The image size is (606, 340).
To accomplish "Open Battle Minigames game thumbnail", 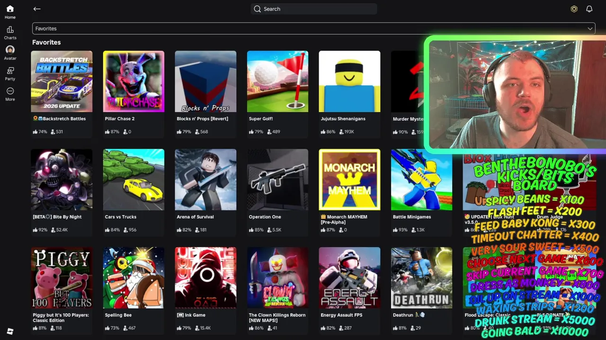I will pos(421,179).
